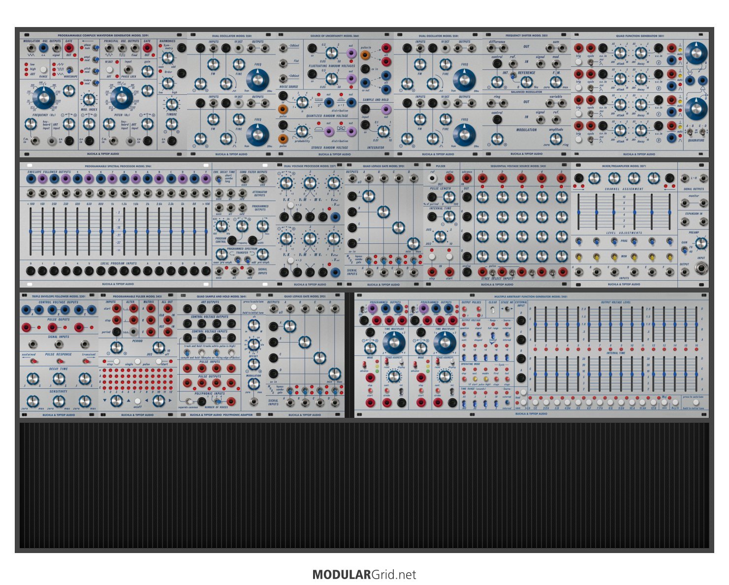Push the 12/B stage button
Image resolution: width=729 pixels, height=585 pixels.
(x=653, y=402)
